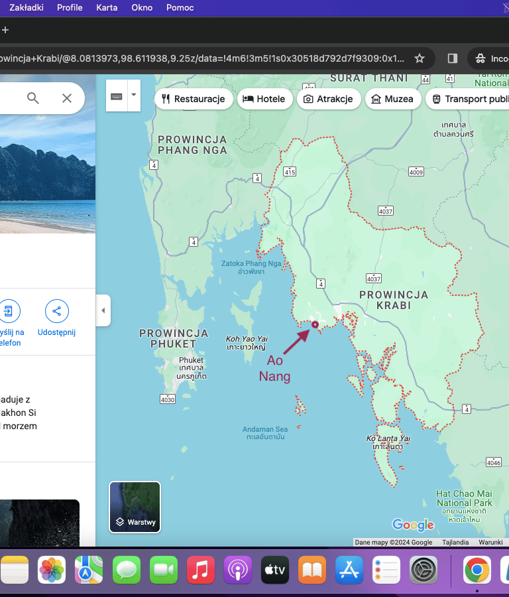Open Notes from the Dock

coord(15,570)
